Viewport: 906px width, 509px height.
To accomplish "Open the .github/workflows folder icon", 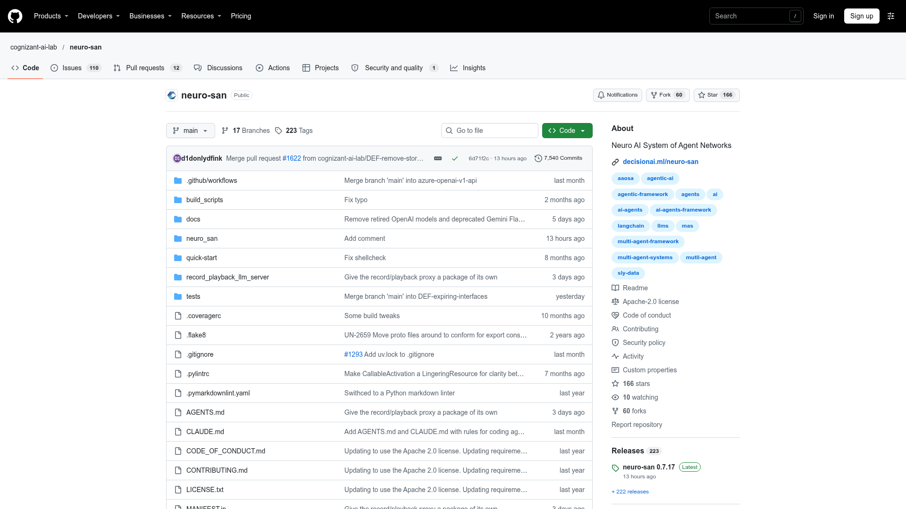I will (178, 181).
